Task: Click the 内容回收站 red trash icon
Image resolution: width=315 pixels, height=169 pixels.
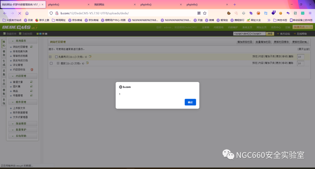Action: point(32,69)
